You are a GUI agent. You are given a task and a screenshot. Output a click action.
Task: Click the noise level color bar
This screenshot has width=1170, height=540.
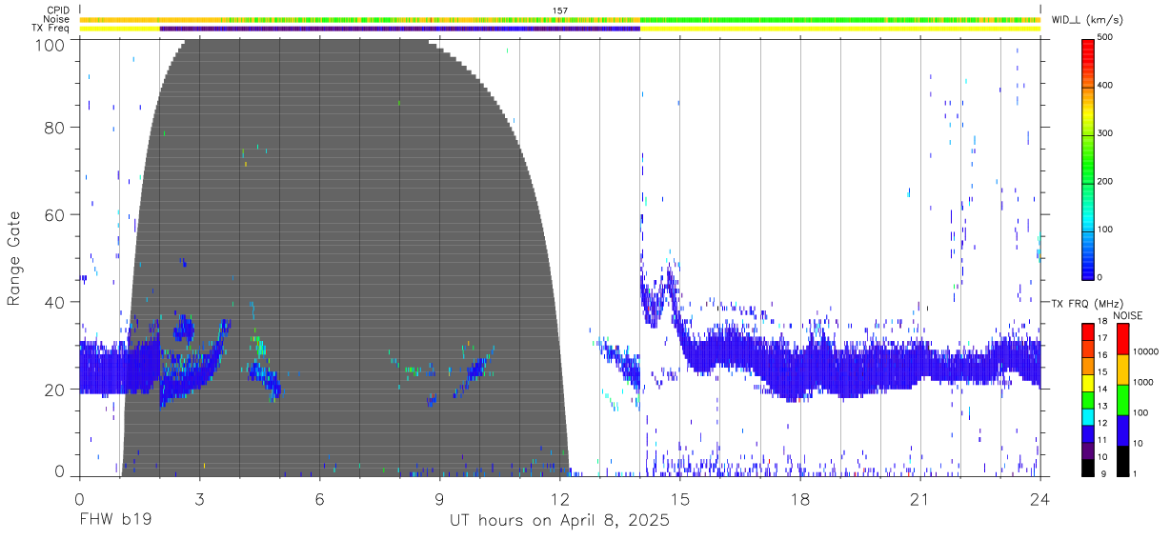point(1123,399)
